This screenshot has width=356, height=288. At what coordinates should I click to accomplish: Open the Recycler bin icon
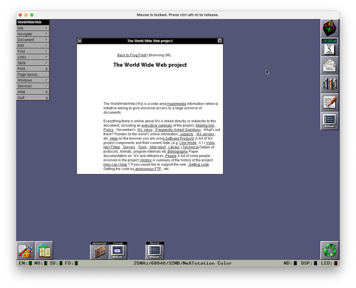(329, 251)
